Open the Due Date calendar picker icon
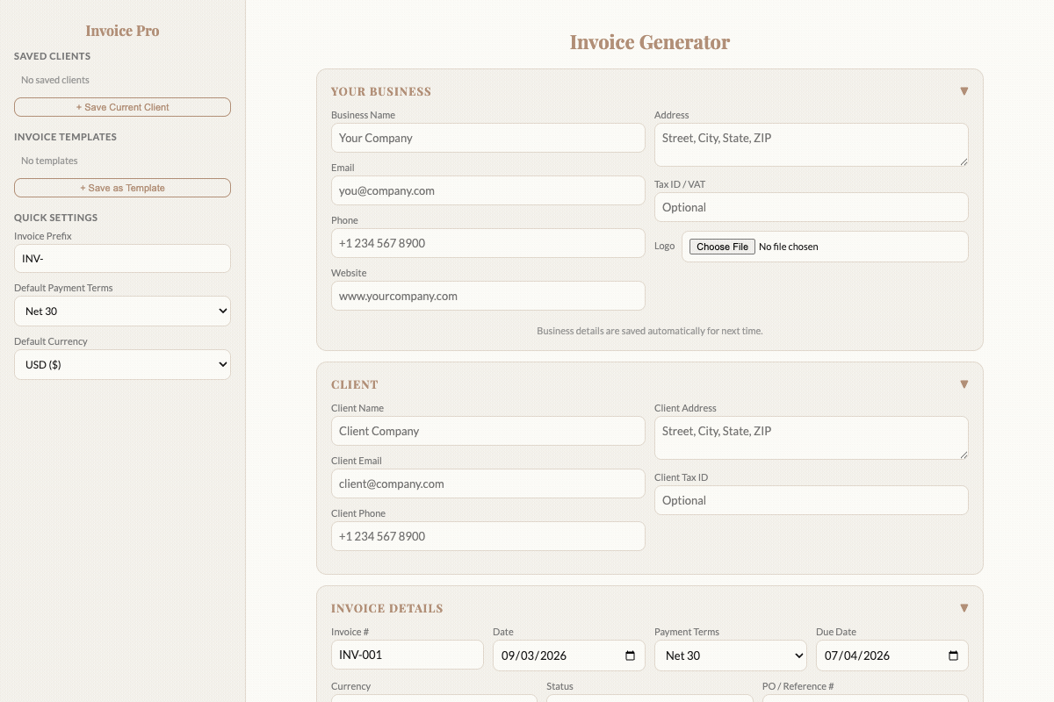 (x=953, y=655)
